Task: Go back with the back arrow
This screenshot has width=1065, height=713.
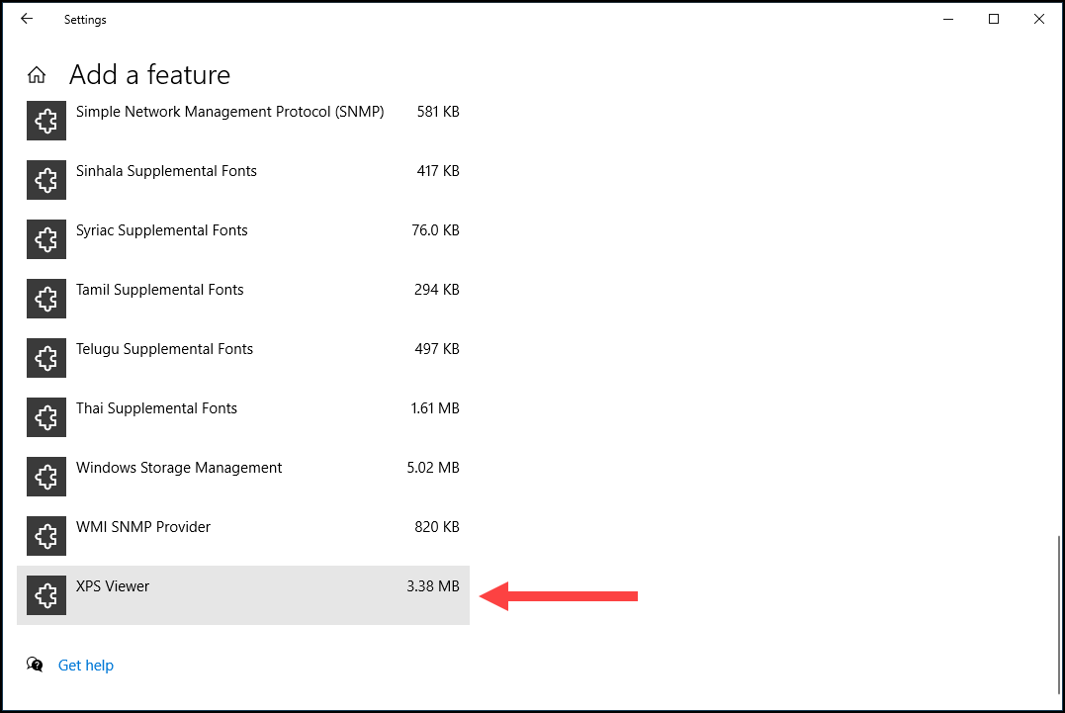Action: (27, 19)
